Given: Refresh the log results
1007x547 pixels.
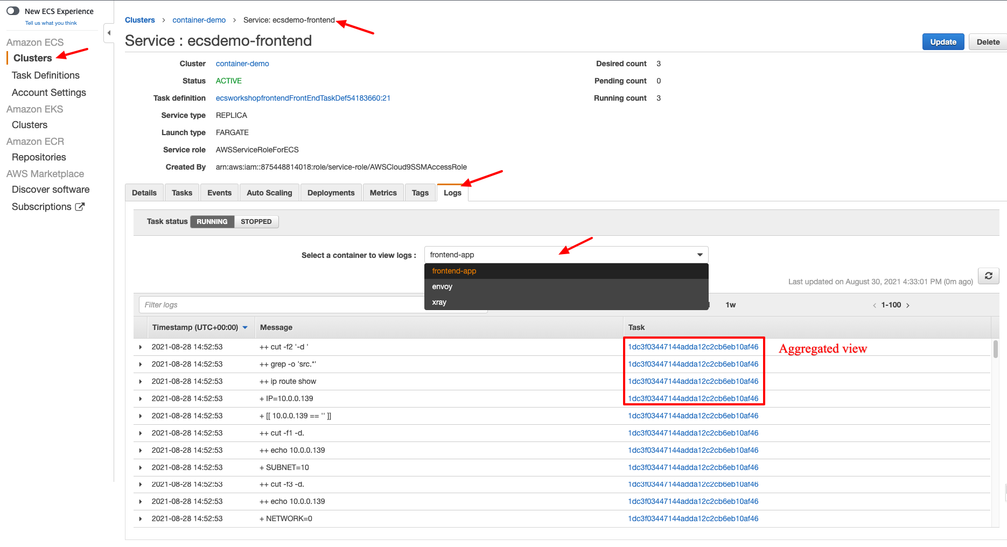Looking at the screenshot, I should (x=988, y=276).
